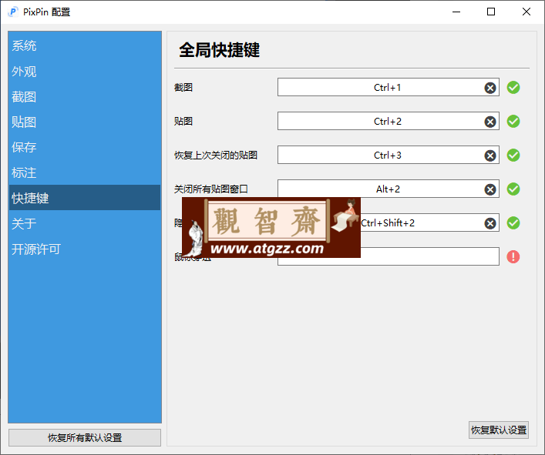Click the PixPin logo in title bar
545x455 pixels.
(x=13, y=12)
